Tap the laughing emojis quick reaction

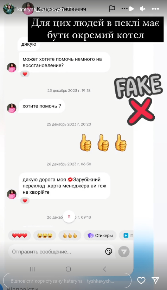[x=45, y=236]
